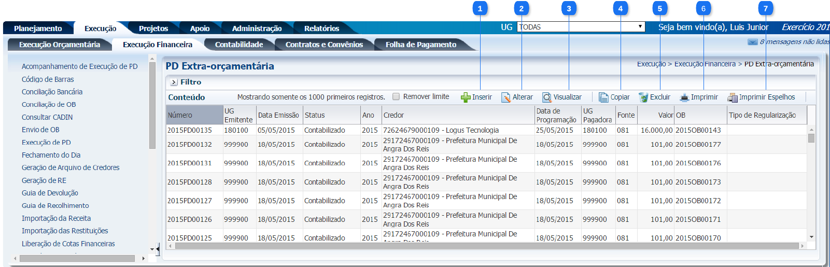Open unread messages envelope icon
The height and width of the screenshot is (267, 830).
752,42
